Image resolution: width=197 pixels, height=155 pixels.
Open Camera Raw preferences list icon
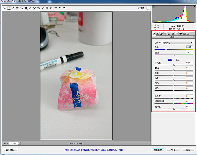pyautogui.click(x=55, y=8)
